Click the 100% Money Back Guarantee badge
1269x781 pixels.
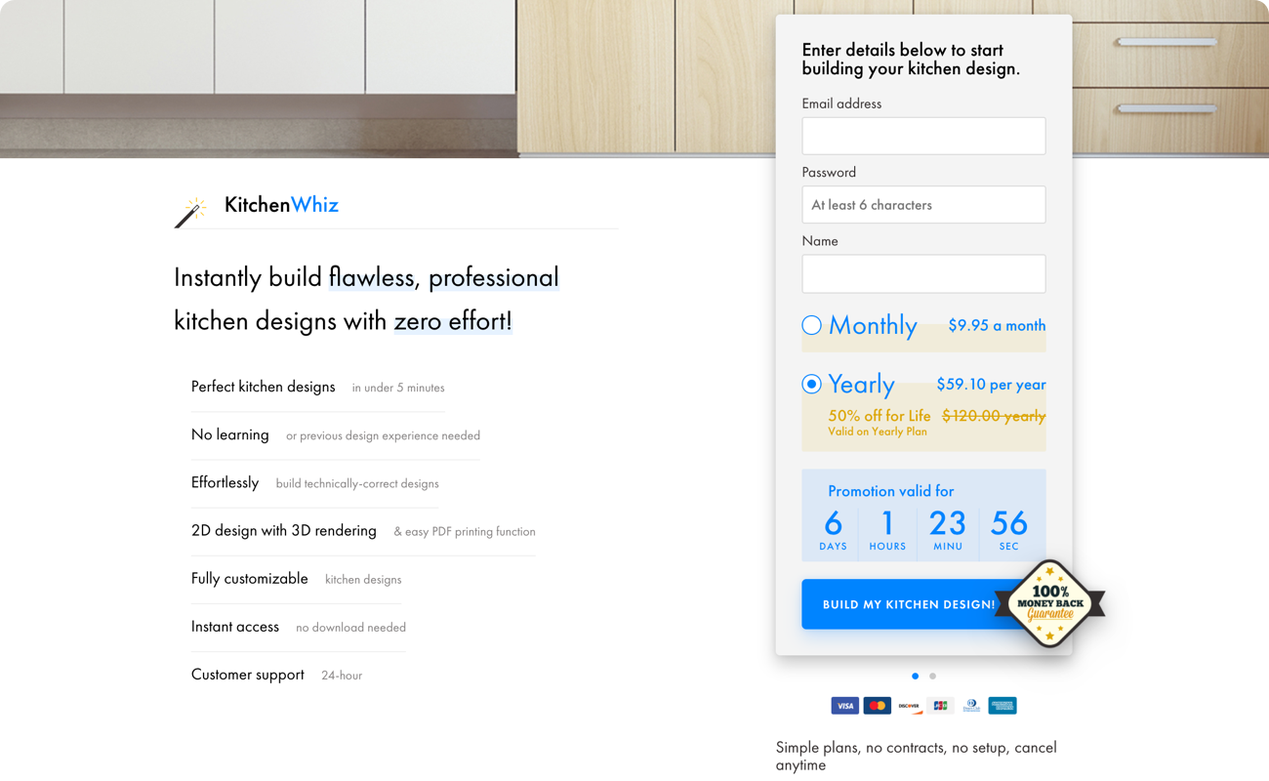pyautogui.click(x=1050, y=604)
